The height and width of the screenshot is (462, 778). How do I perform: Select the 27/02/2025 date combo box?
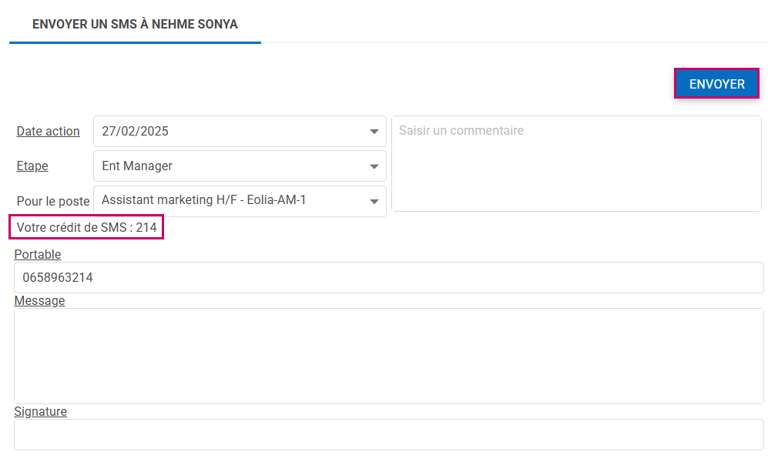[231, 132]
